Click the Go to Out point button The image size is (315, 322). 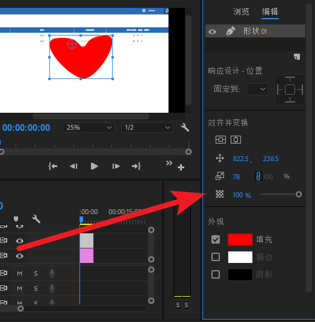[x=136, y=166]
